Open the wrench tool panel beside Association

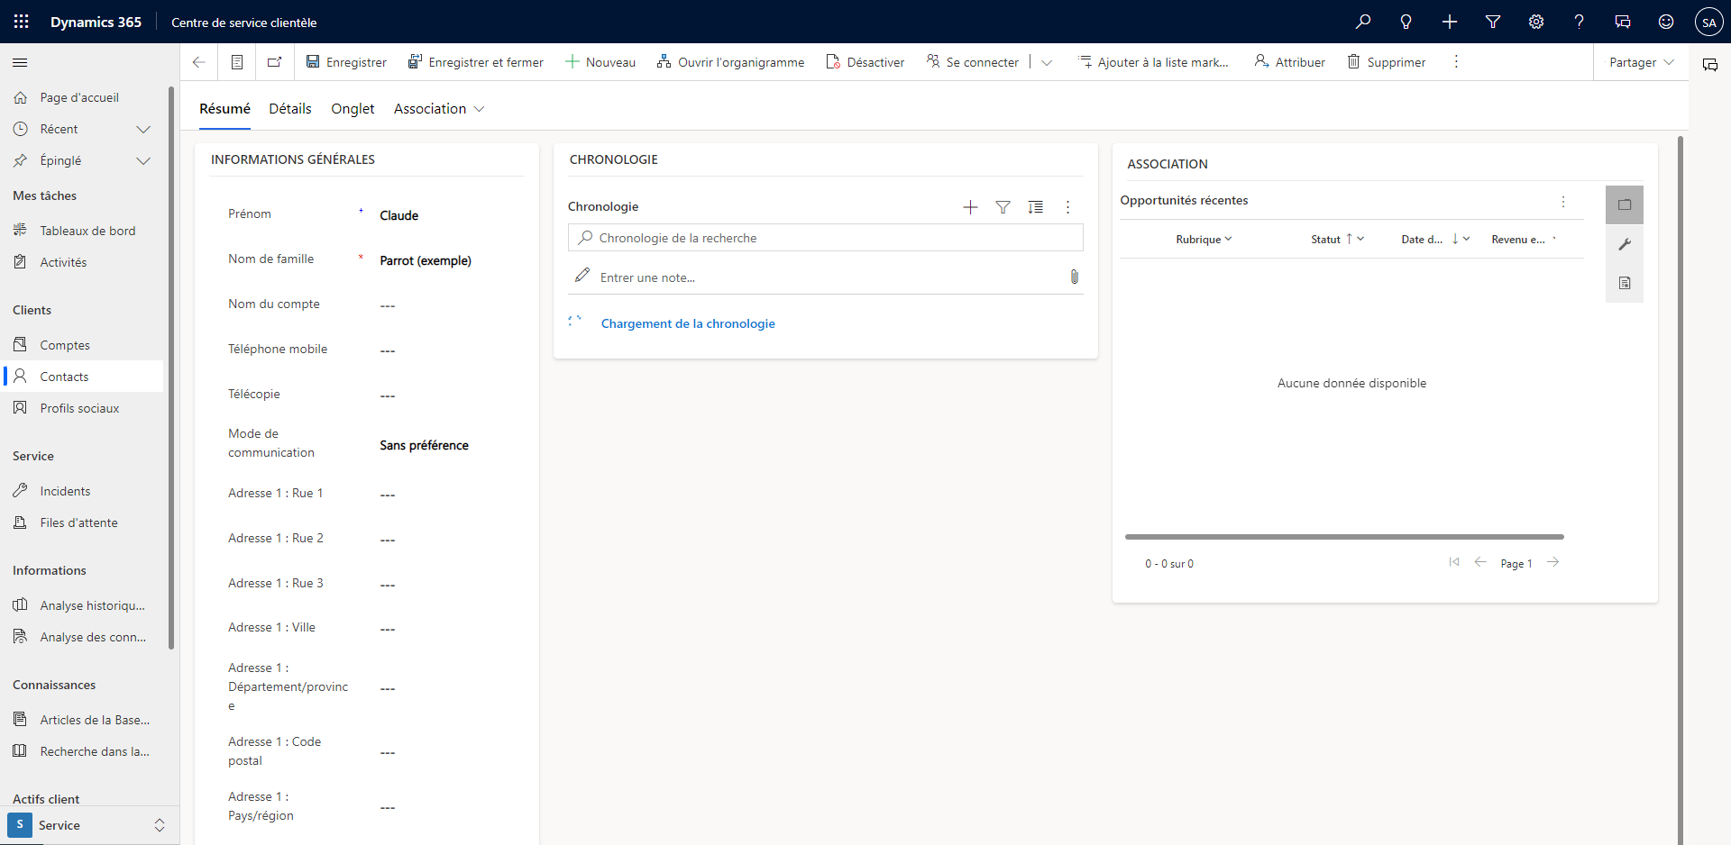tap(1625, 244)
